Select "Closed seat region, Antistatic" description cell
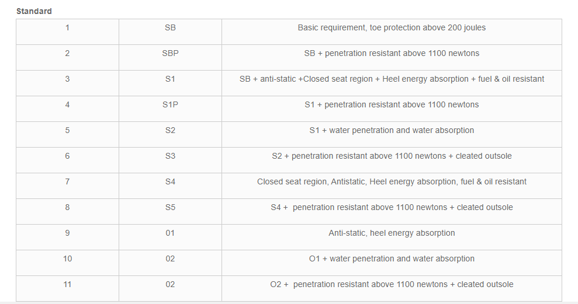Screen dimensions: 578x304 392,181
